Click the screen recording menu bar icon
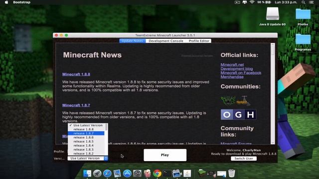 pos(237,2)
